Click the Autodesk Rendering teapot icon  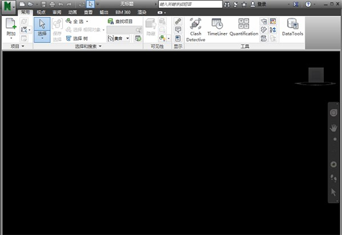264,22
